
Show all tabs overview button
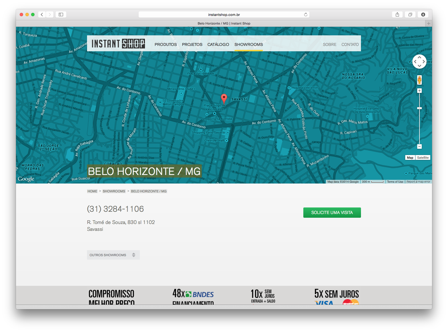pyautogui.click(x=410, y=15)
